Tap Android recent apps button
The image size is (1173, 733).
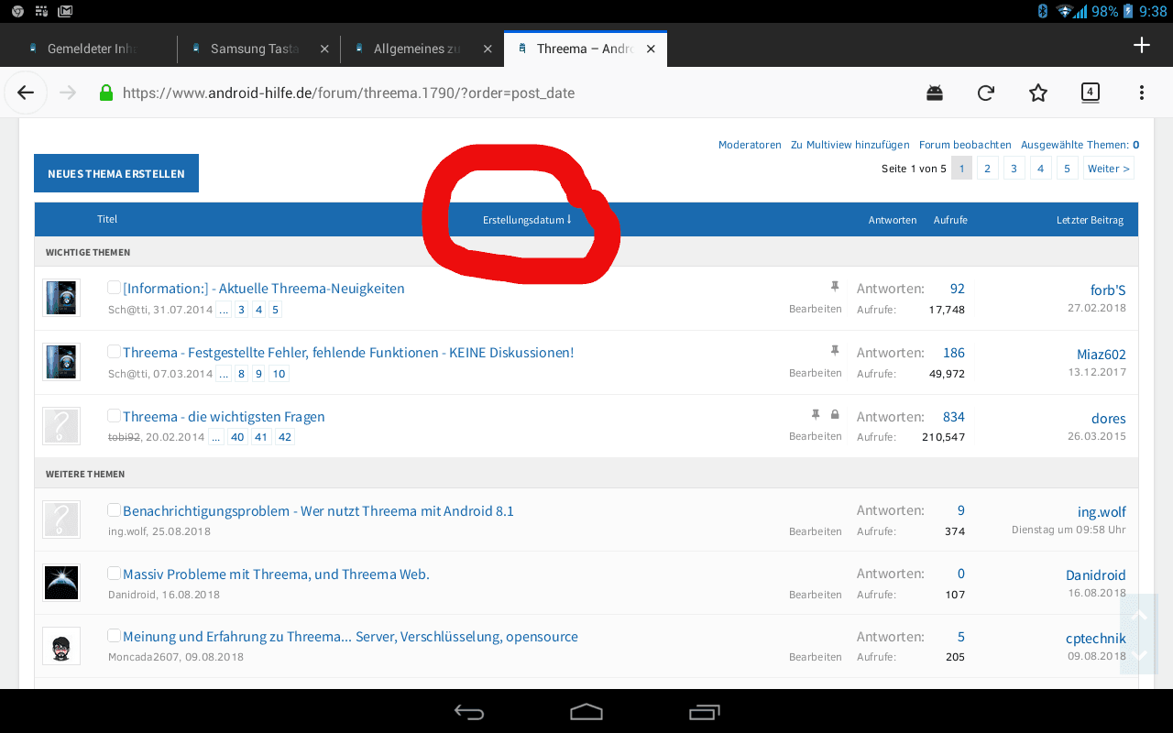point(704,712)
